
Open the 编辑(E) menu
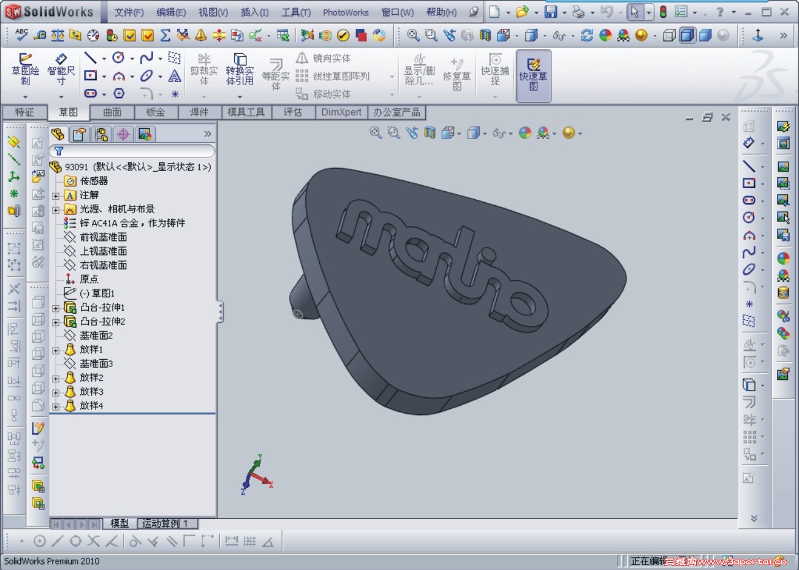tap(171, 12)
